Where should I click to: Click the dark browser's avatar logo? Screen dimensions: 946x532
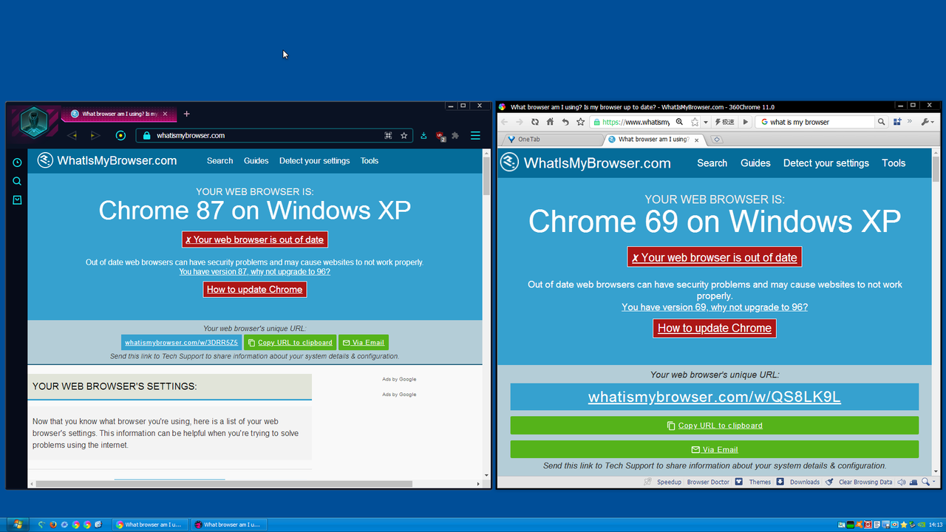point(33,121)
